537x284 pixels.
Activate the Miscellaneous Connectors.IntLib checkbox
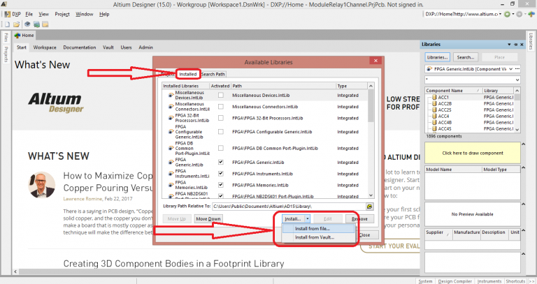(221, 107)
